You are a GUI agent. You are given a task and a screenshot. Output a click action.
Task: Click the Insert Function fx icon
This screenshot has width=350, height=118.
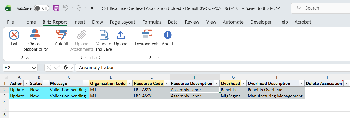coord(66,68)
